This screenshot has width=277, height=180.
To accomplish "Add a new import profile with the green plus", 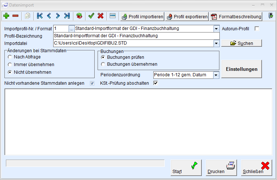I will (x=6, y=16).
